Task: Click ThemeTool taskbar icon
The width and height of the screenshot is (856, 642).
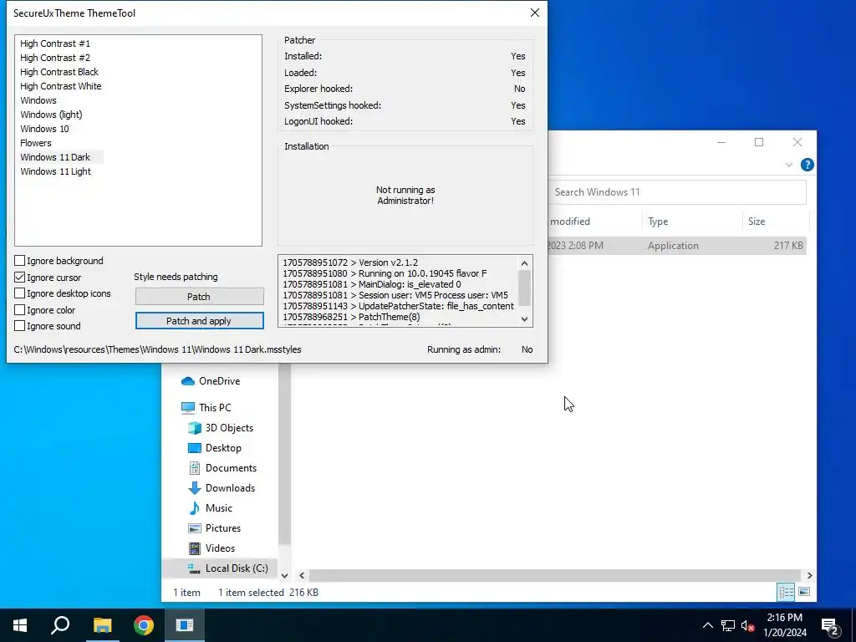Action: pyautogui.click(x=185, y=625)
